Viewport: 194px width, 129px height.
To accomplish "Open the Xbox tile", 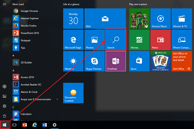I will click(x=139, y=19).
